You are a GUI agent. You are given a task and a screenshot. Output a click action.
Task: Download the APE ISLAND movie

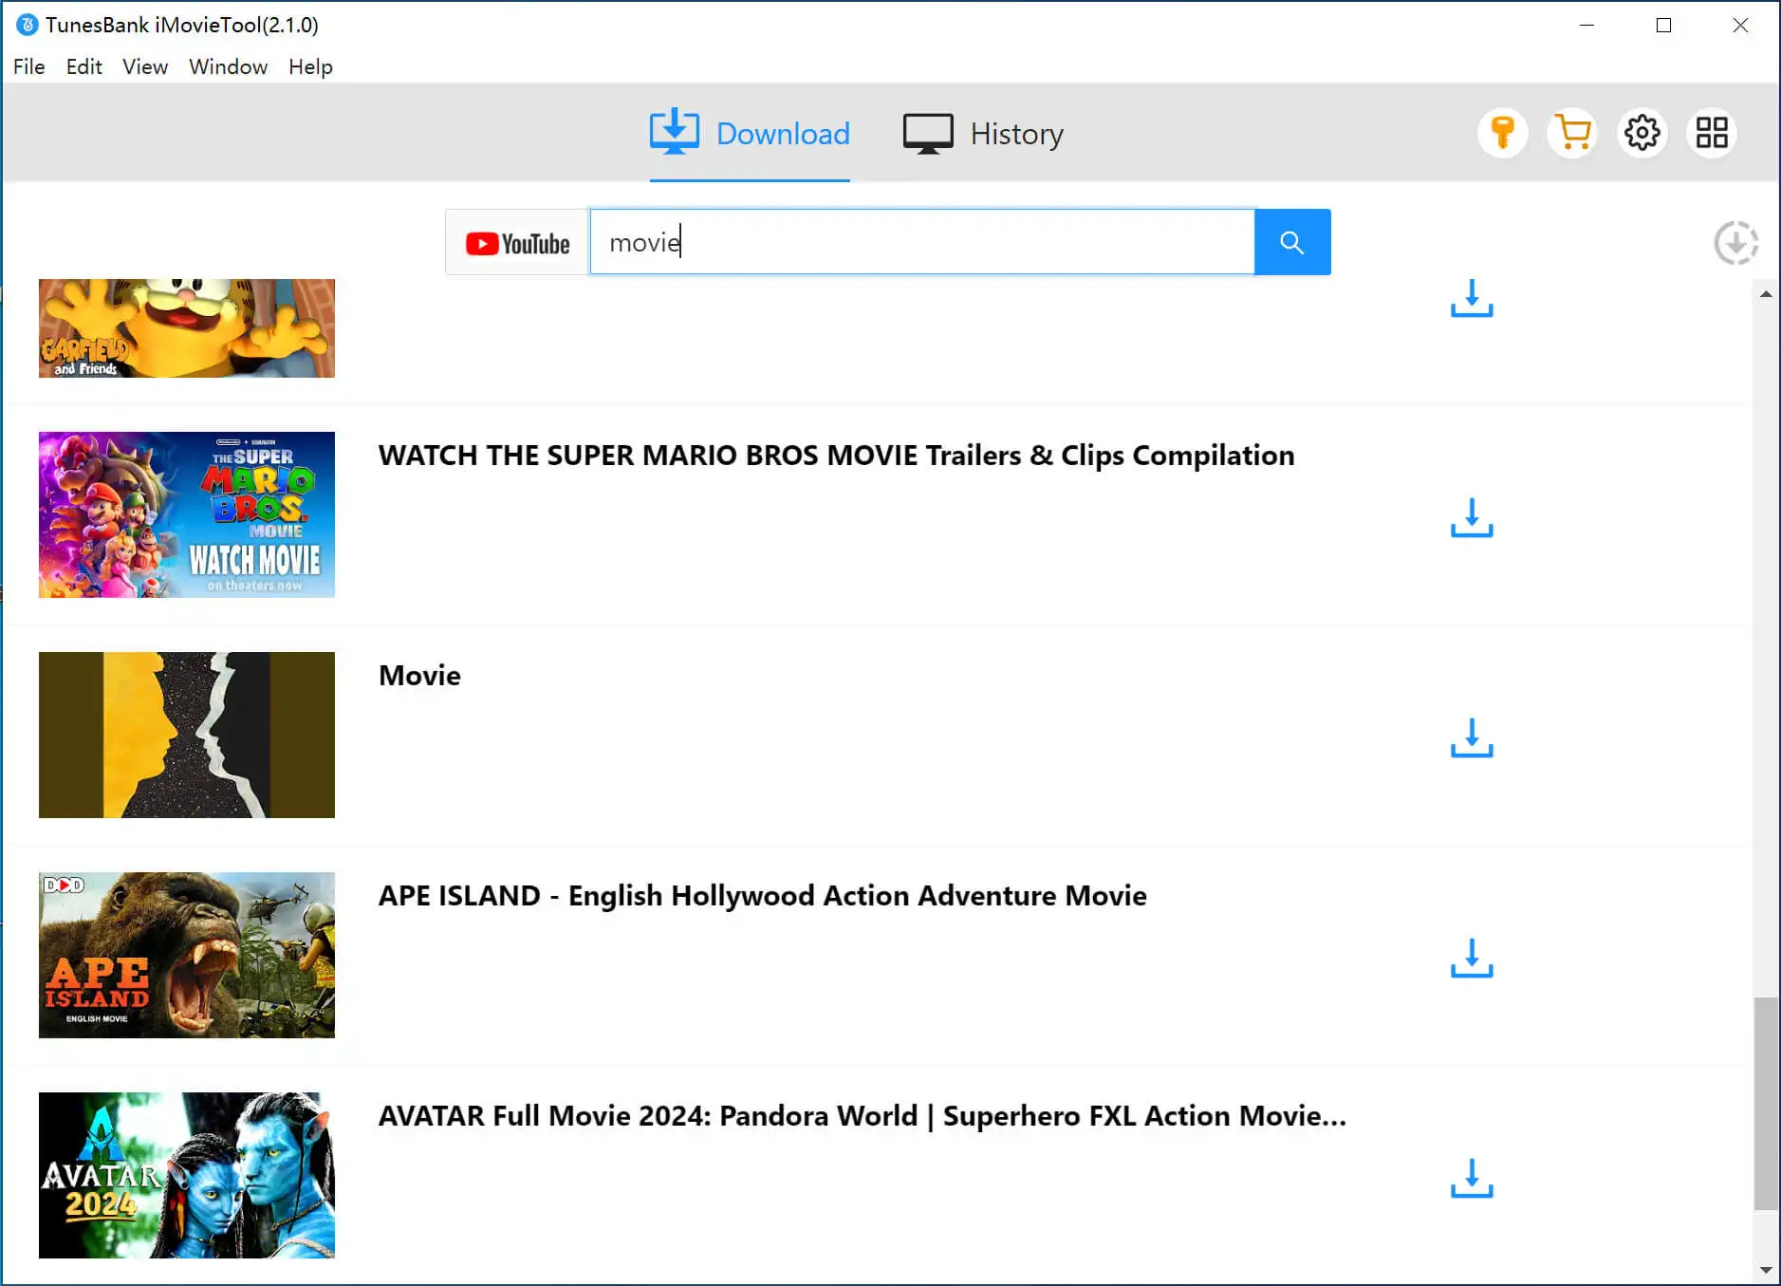tap(1472, 959)
